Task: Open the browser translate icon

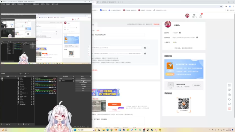Action: tap(226, 6)
